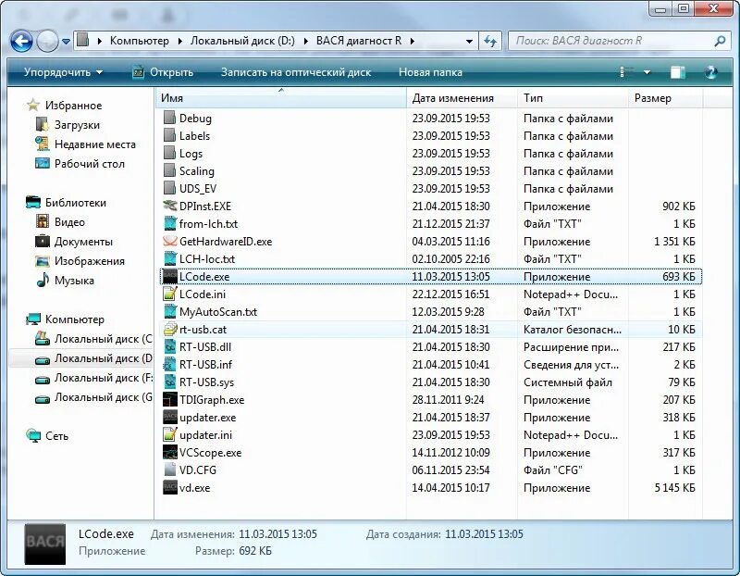Click the ВАСЯ thumbnail in details pane
Viewport: 740px width, 576px height.
pyautogui.click(x=44, y=544)
